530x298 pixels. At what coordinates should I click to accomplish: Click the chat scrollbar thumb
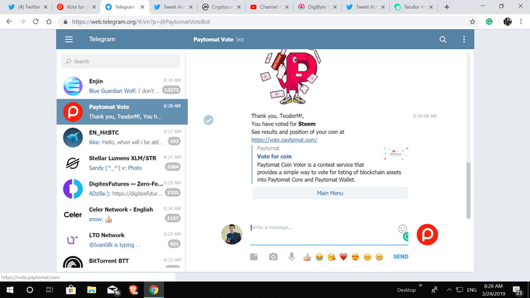coord(468,190)
